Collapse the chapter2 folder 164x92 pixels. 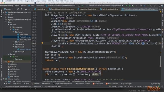[x=13, y=32]
